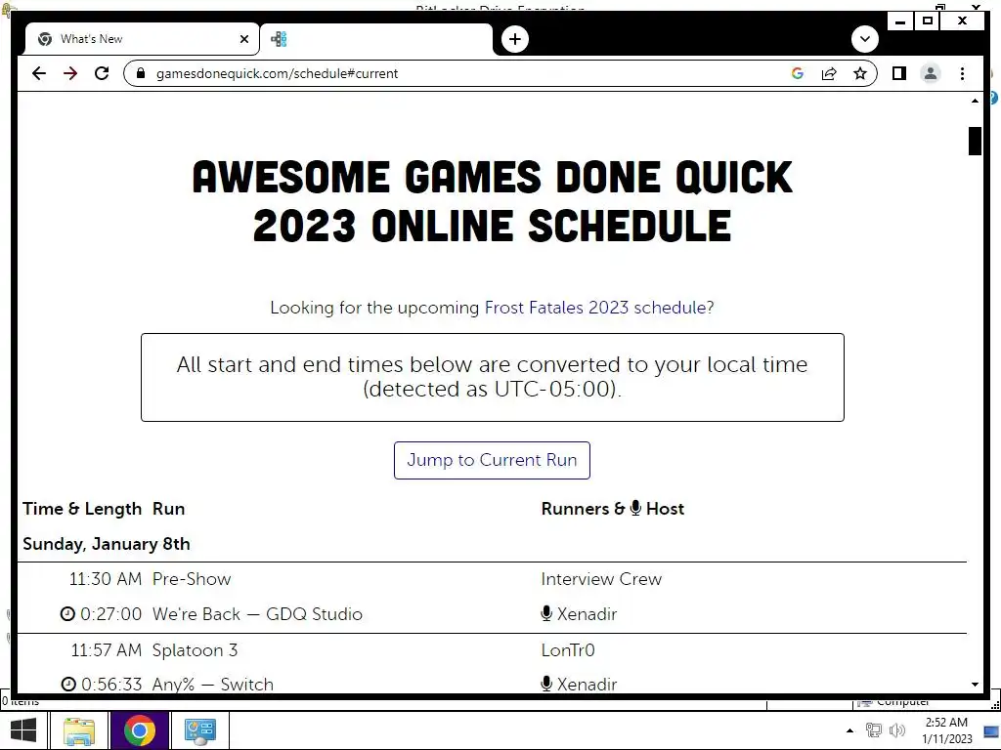This screenshot has height=750, width=1001.
Task: Open the profile avatar menu
Action: click(x=931, y=73)
